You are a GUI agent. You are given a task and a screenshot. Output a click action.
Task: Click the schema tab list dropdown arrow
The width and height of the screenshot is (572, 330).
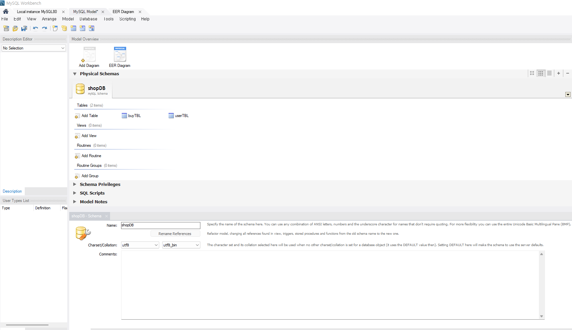point(568,95)
